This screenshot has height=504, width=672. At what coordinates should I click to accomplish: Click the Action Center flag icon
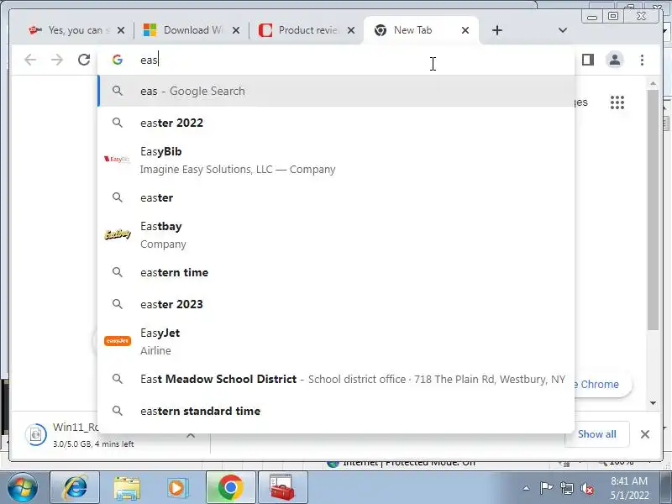(546, 488)
